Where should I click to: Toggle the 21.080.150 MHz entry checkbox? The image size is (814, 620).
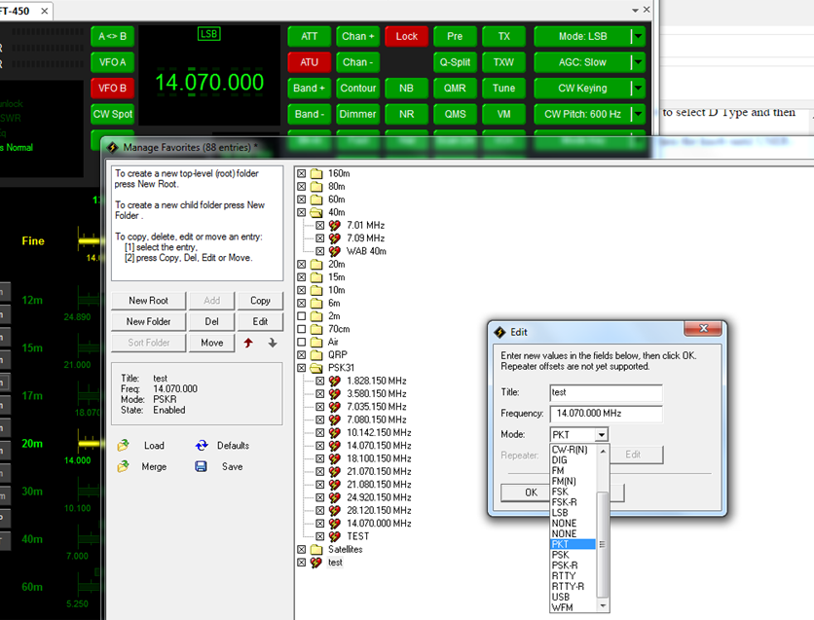pos(319,485)
